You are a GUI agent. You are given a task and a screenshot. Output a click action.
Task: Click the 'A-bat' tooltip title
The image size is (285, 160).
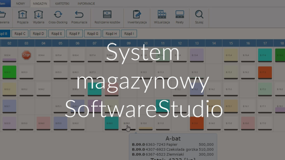pyautogui.click(x=173, y=139)
